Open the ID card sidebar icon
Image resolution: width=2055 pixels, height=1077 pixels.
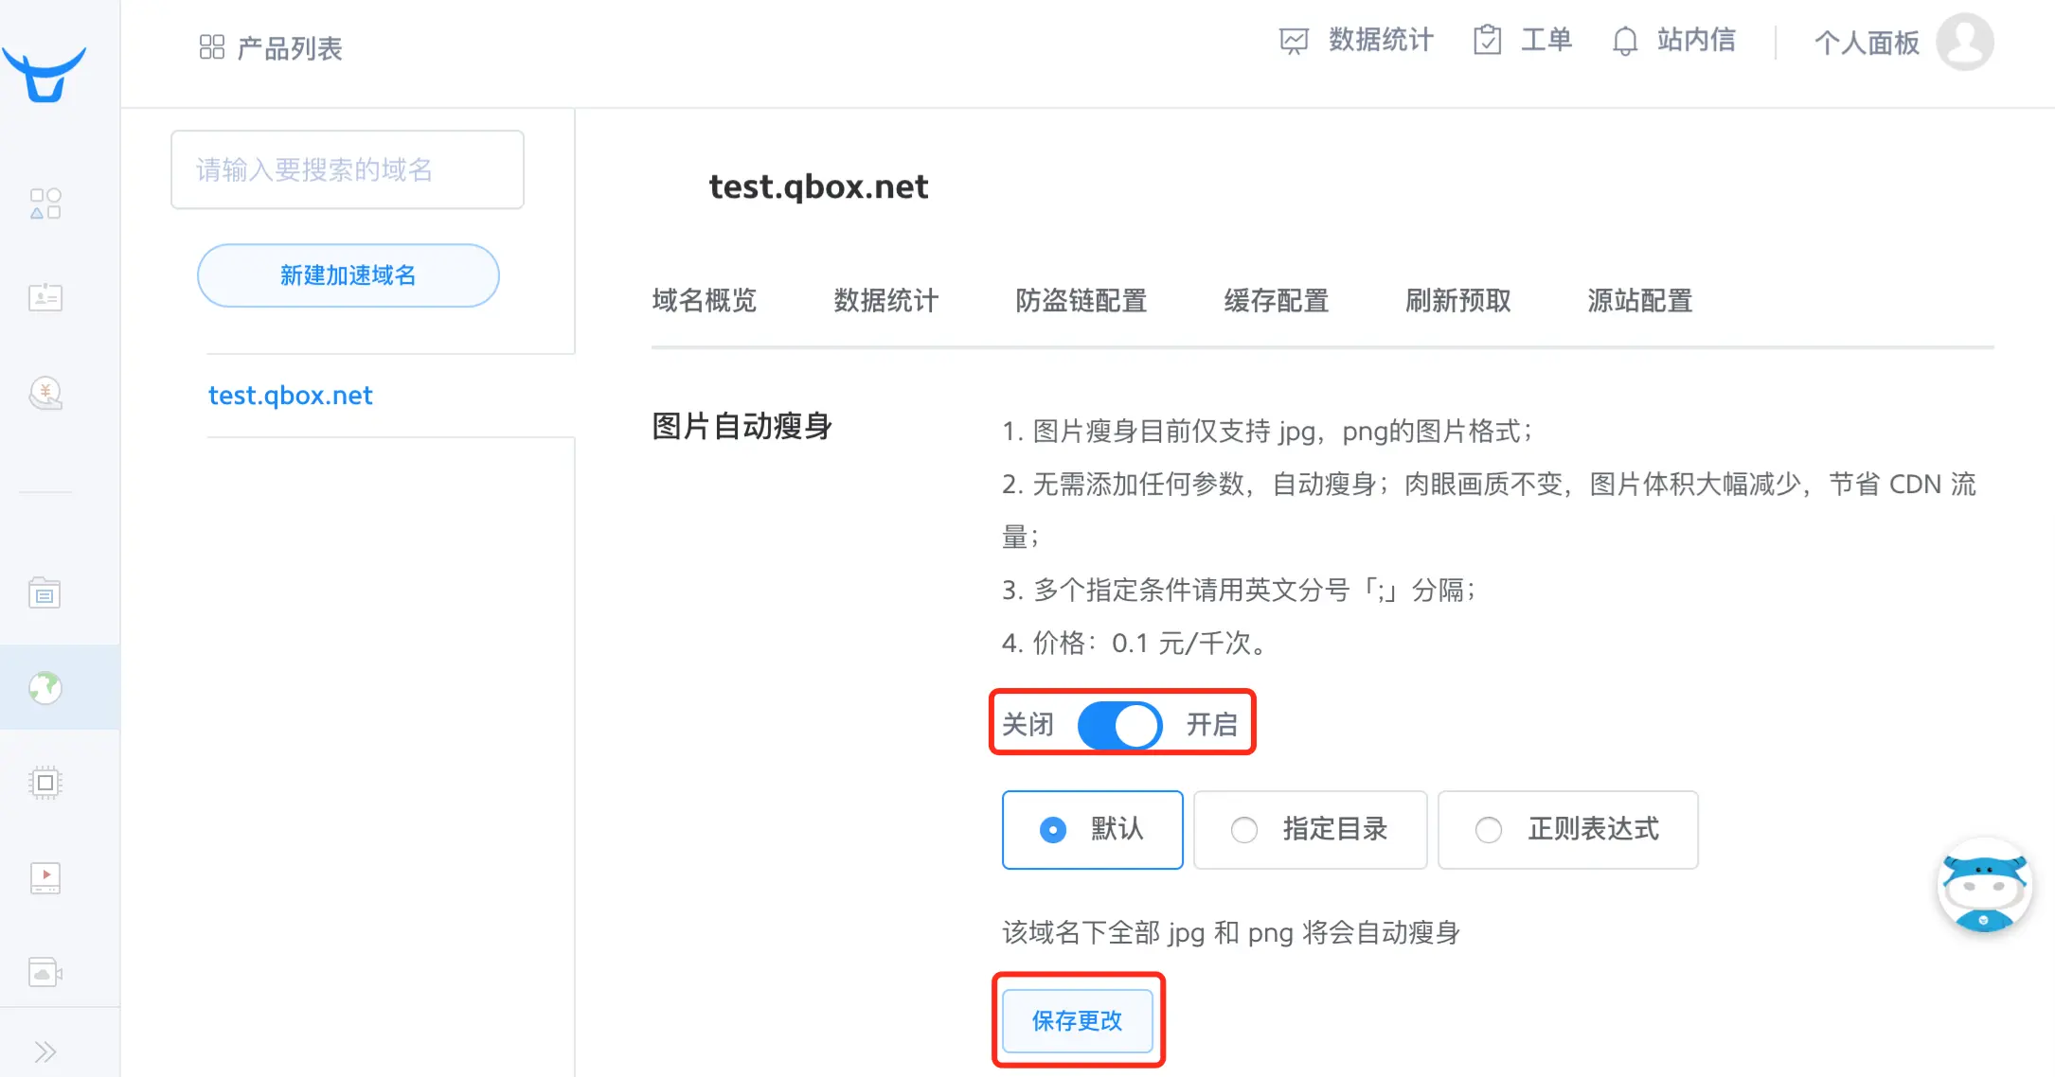45,298
